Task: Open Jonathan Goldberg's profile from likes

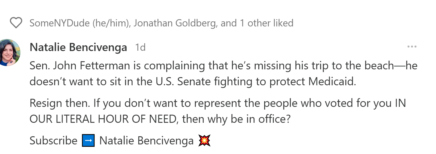Action: click(175, 23)
